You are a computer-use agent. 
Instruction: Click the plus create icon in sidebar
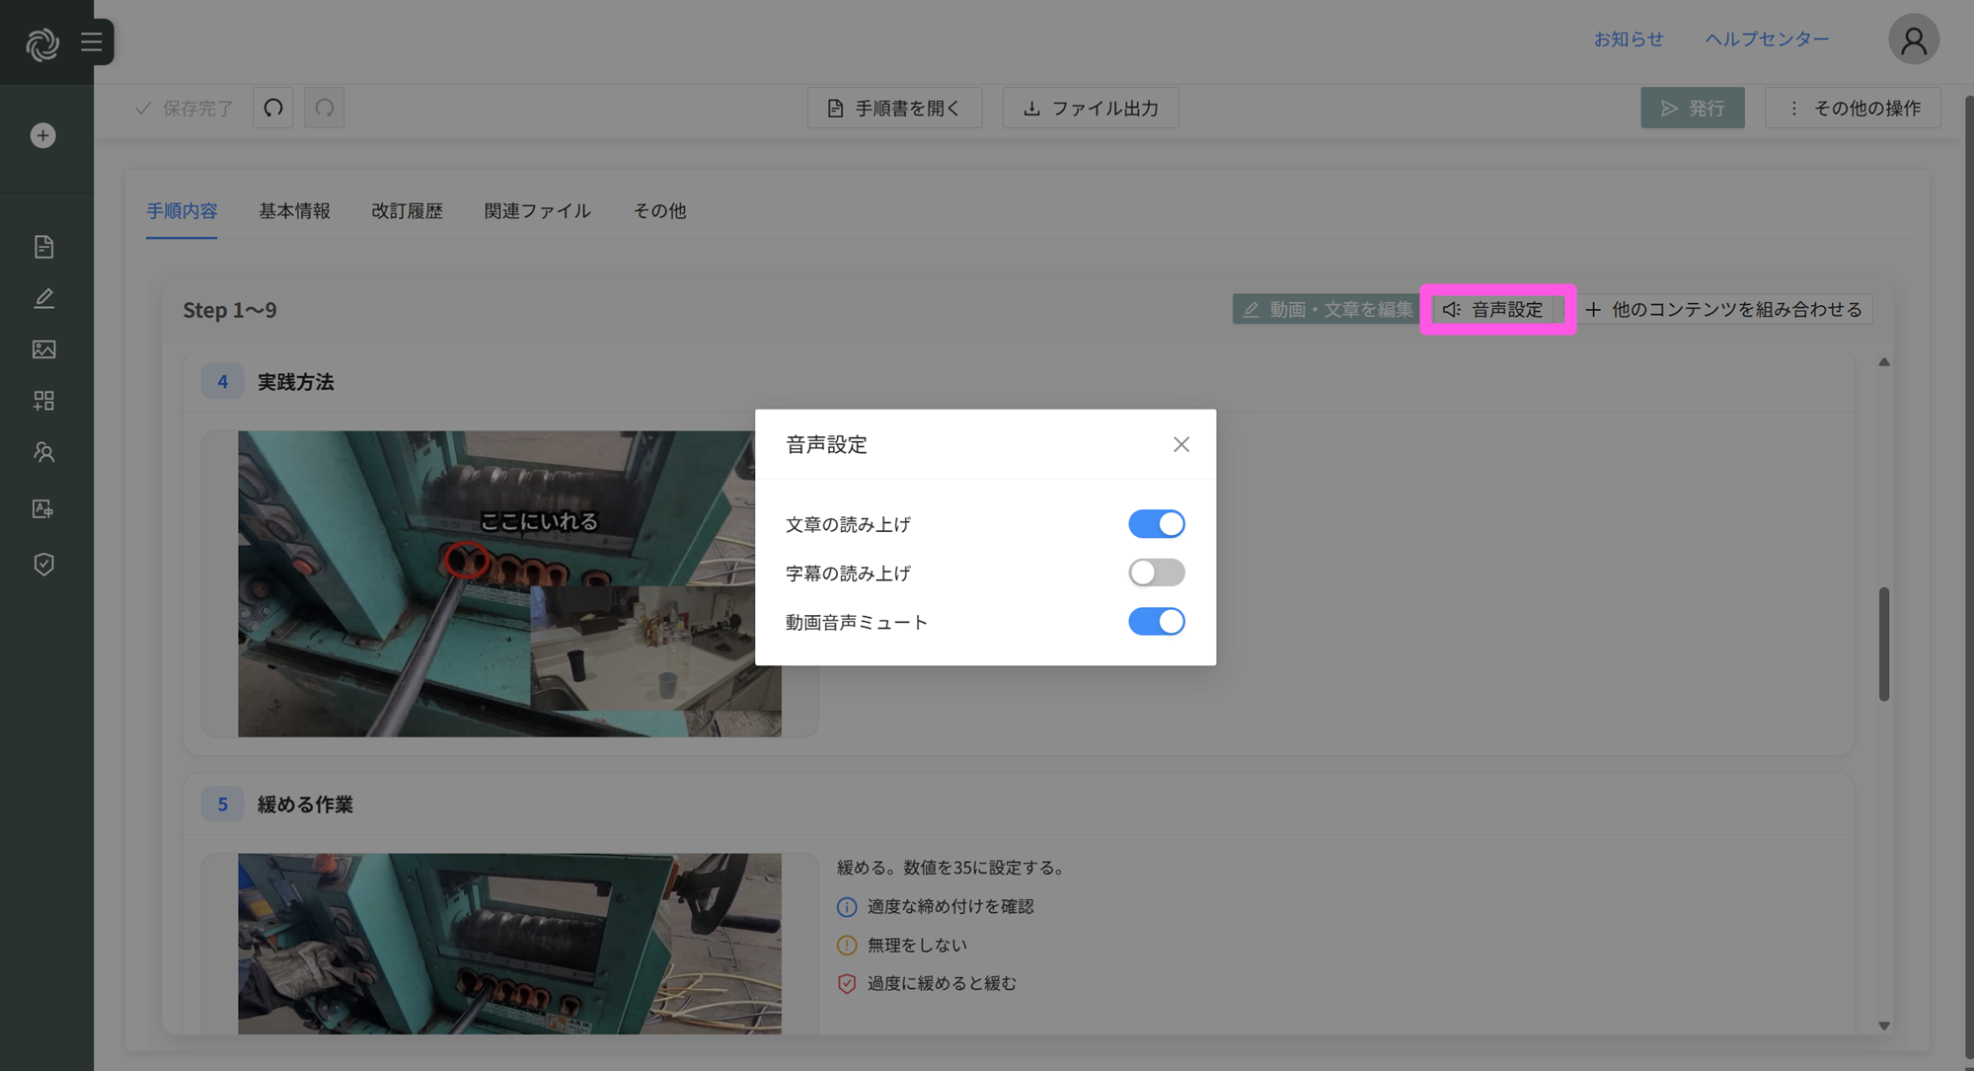[x=42, y=135]
